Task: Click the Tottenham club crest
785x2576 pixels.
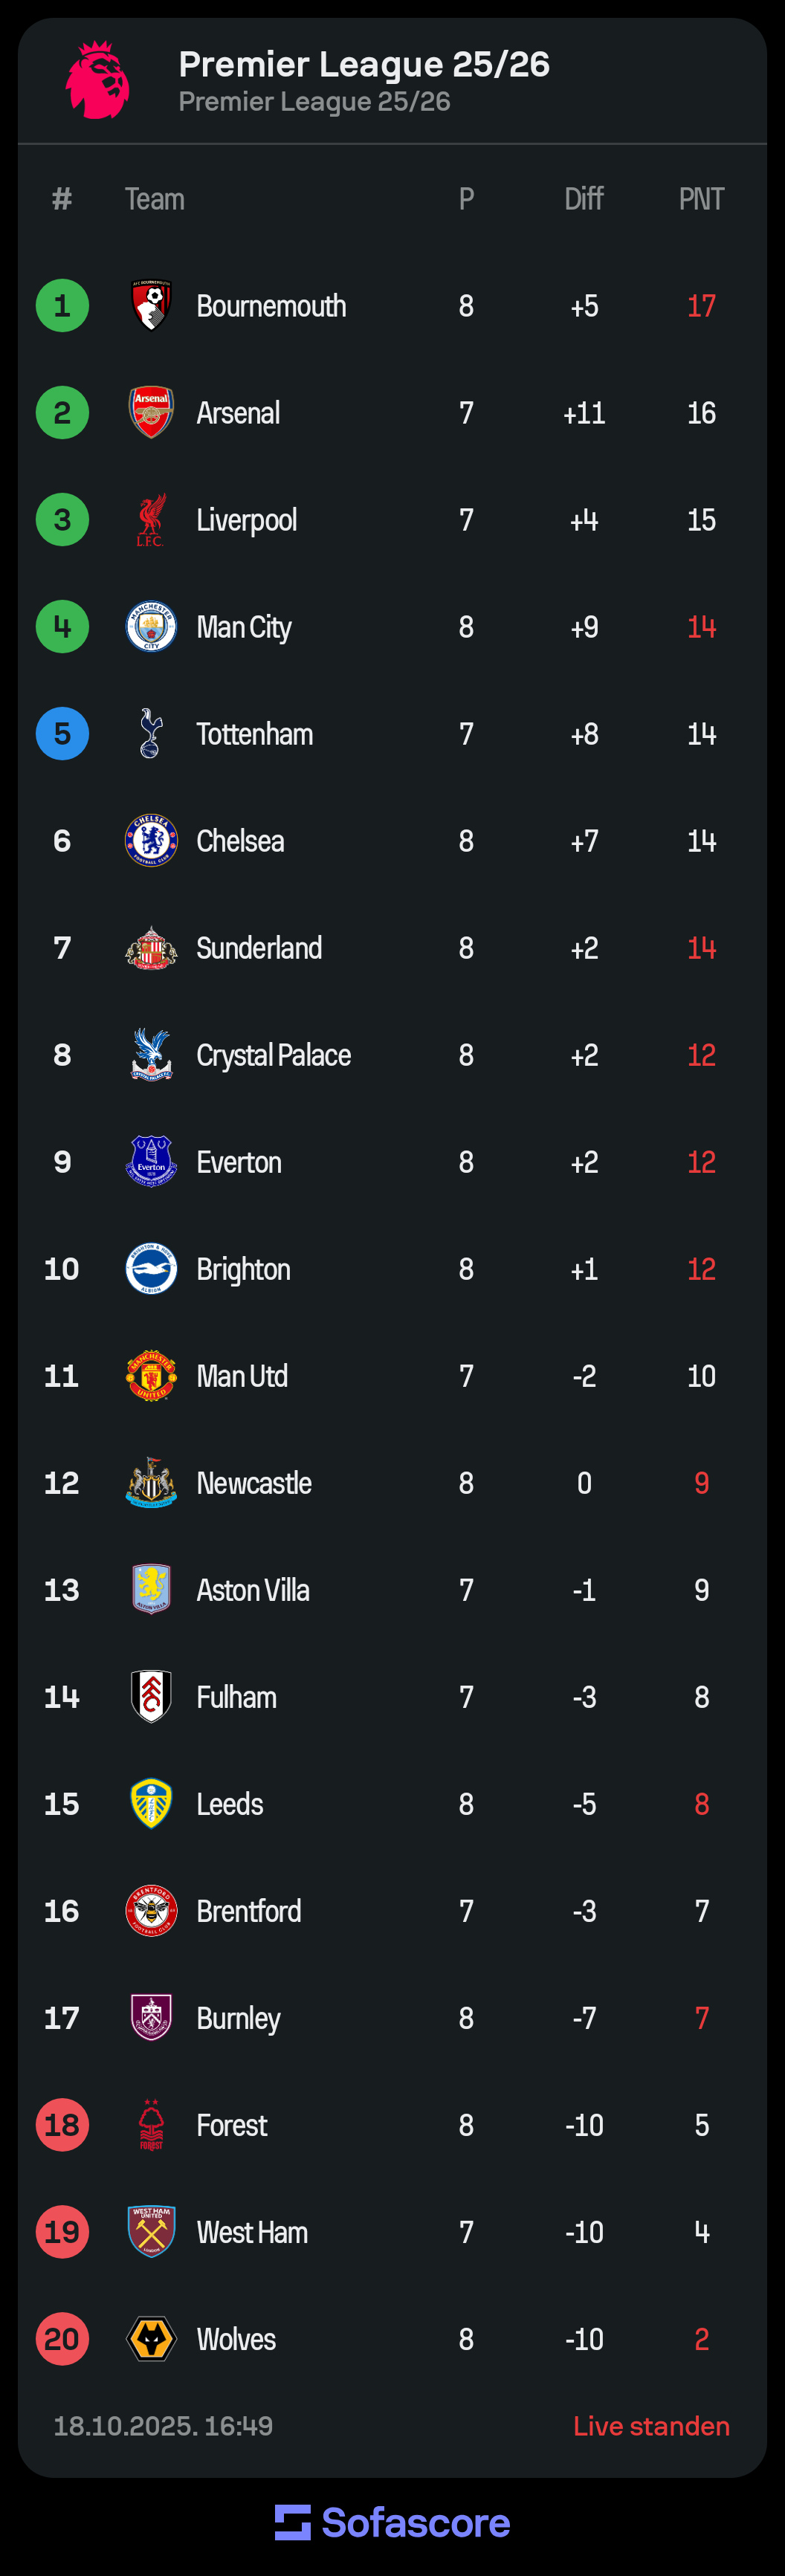Action: coord(151,733)
